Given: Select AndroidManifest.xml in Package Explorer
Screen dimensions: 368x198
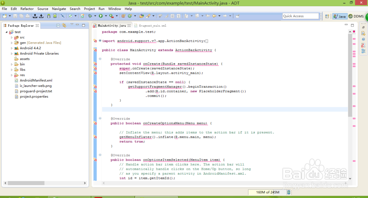Looking at the screenshot, I should 33,80.
